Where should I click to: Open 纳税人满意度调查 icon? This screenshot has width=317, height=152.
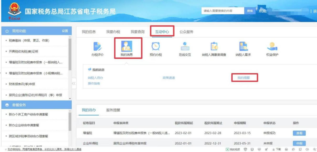click(214, 47)
